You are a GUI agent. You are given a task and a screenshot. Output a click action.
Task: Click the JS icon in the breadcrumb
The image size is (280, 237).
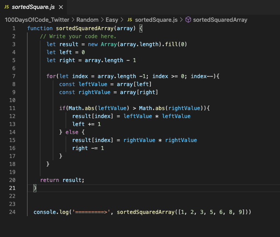[x=130, y=20]
